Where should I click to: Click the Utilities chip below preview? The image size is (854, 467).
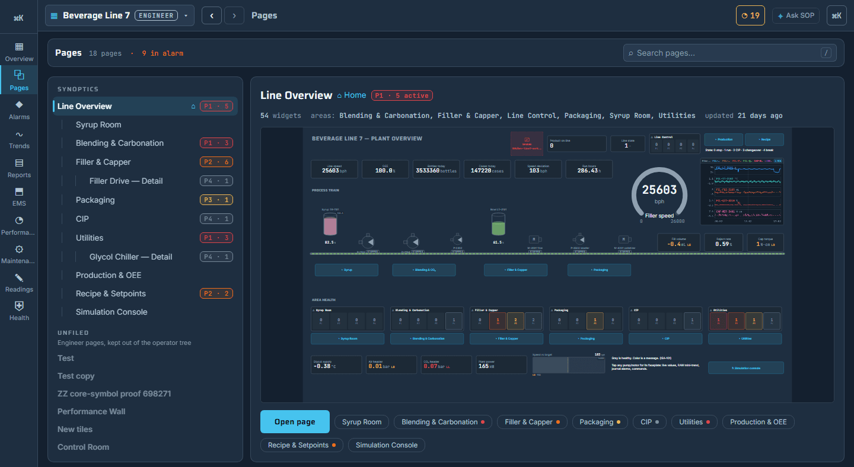[694, 422]
